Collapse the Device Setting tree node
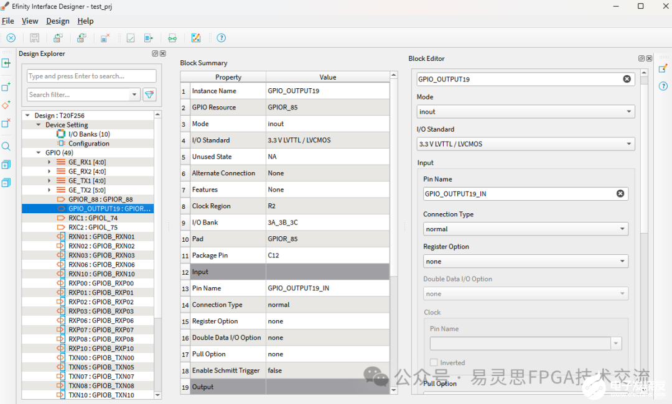 [39, 125]
